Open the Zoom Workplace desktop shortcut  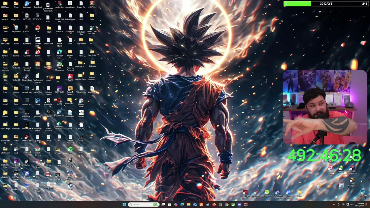tap(288, 194)
